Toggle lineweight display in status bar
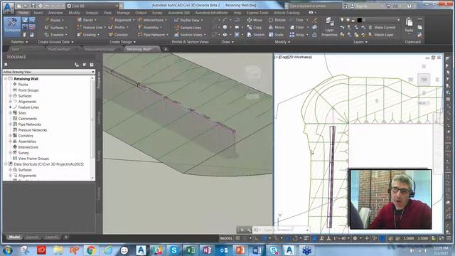 306,238
